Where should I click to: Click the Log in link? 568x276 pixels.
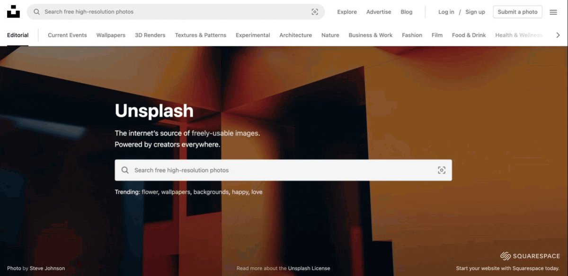point(446,12)
